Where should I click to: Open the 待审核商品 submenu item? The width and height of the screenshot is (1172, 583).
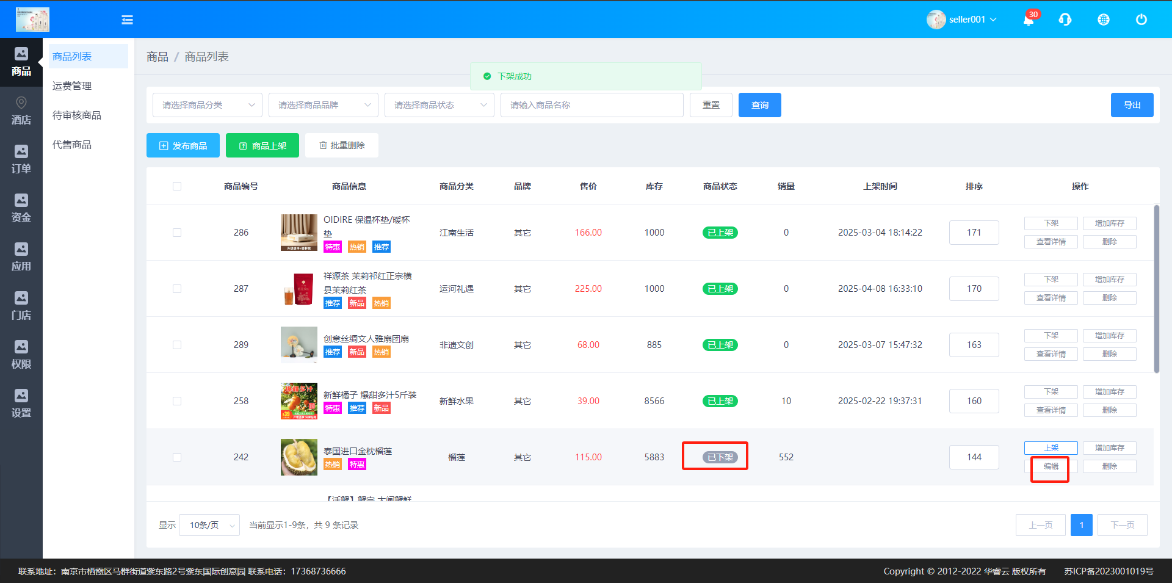pyautogui.click(x=77, y=115)
